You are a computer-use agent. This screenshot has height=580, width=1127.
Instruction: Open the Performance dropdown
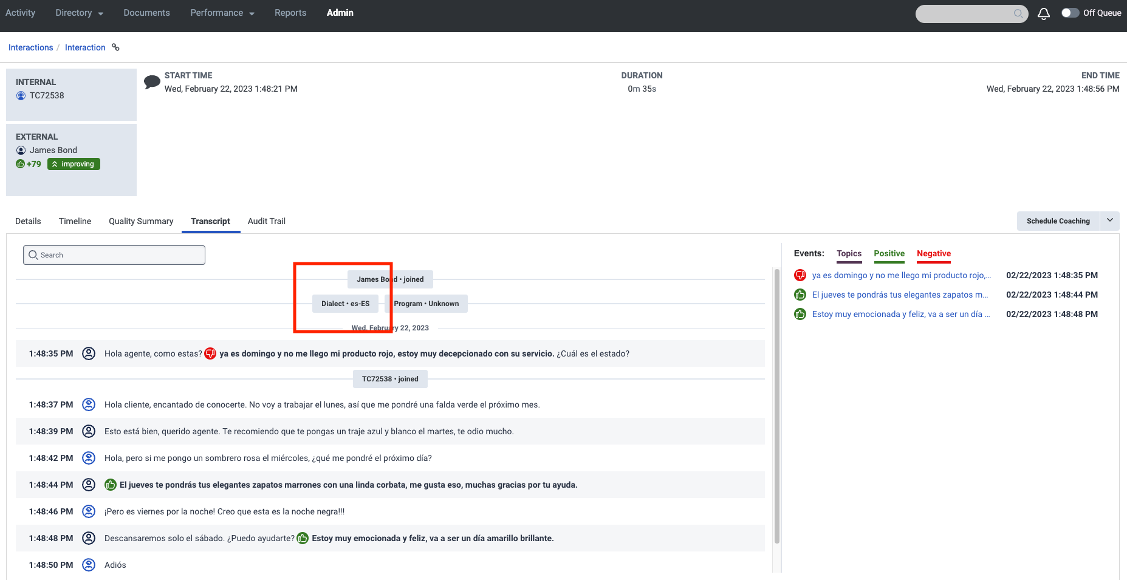222,12
